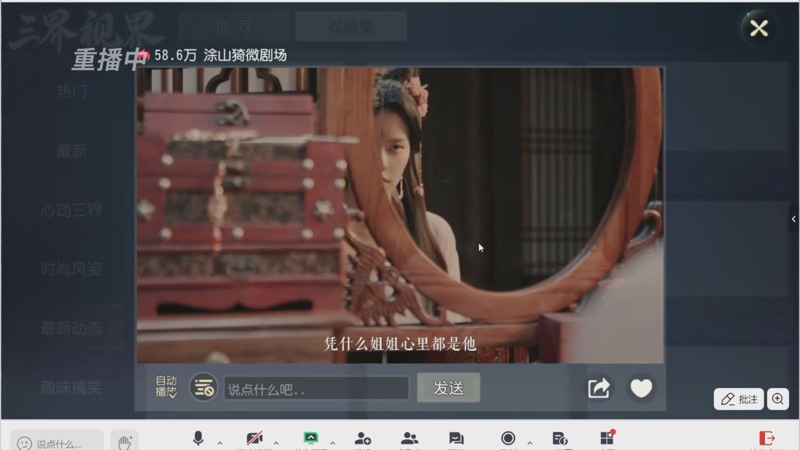The width and height of the screenshot is (800, 450).
Task: Open the invite participants icon
Action: coord(362,438)
